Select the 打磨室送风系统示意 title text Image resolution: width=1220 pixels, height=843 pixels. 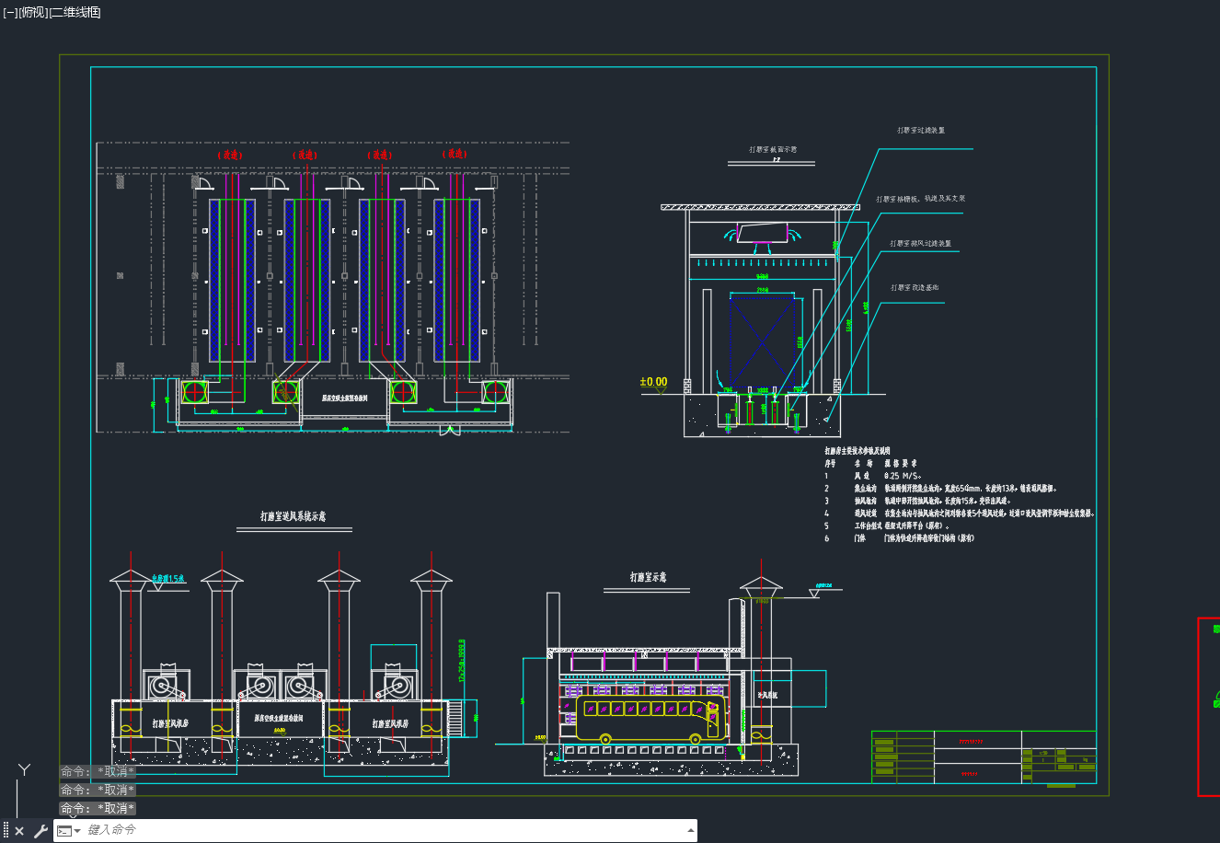293,517
